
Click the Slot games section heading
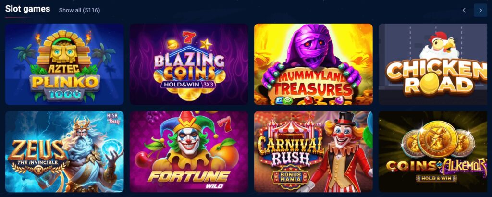coord(27,9)
